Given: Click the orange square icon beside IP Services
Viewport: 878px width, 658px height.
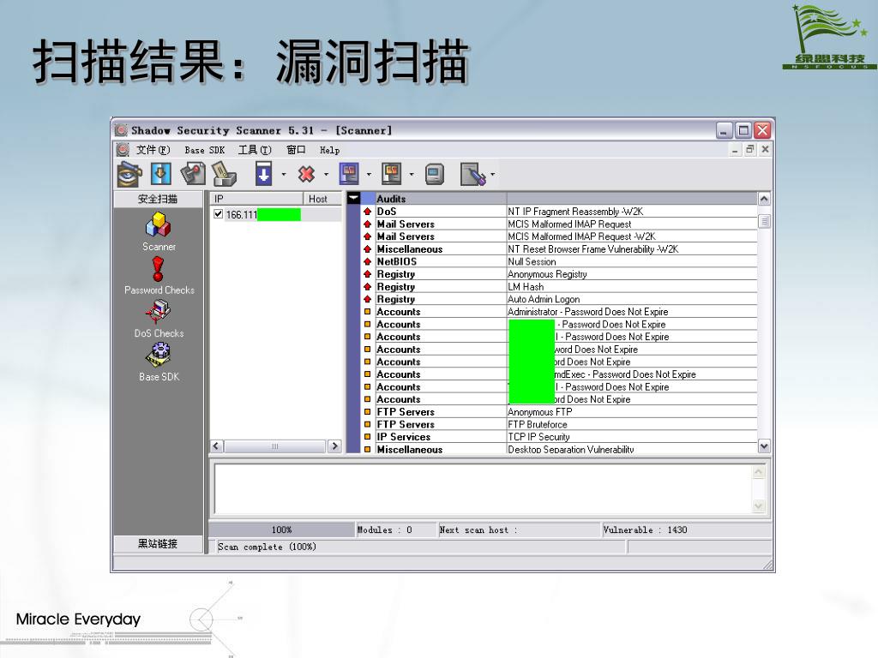Looking at the screenshot, I should pos(367,436).
